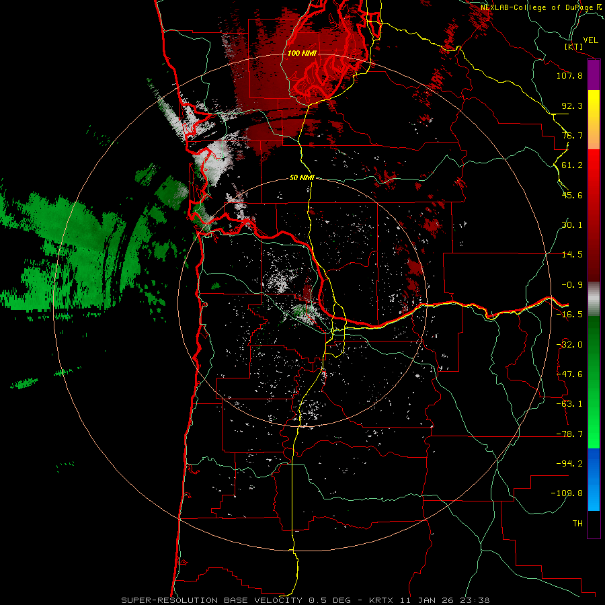Screen dimensions: 605x605
Task: Click the purple segment of the velocity color bar
Action: point(594,75)
